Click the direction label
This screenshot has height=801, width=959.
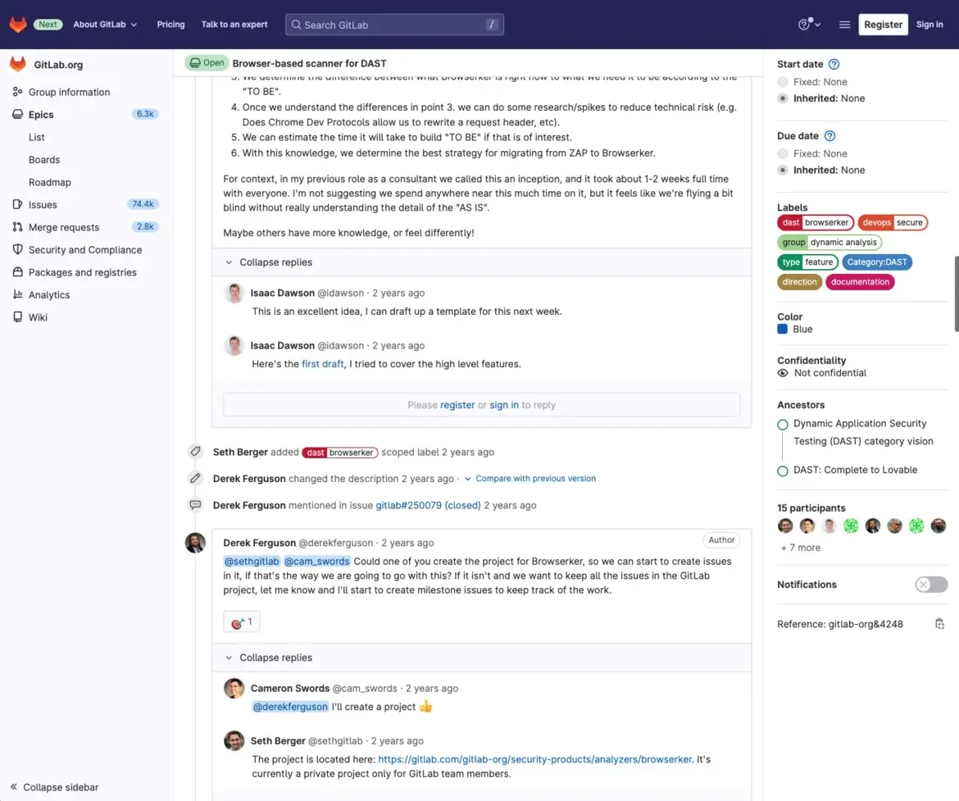point(799,282)
